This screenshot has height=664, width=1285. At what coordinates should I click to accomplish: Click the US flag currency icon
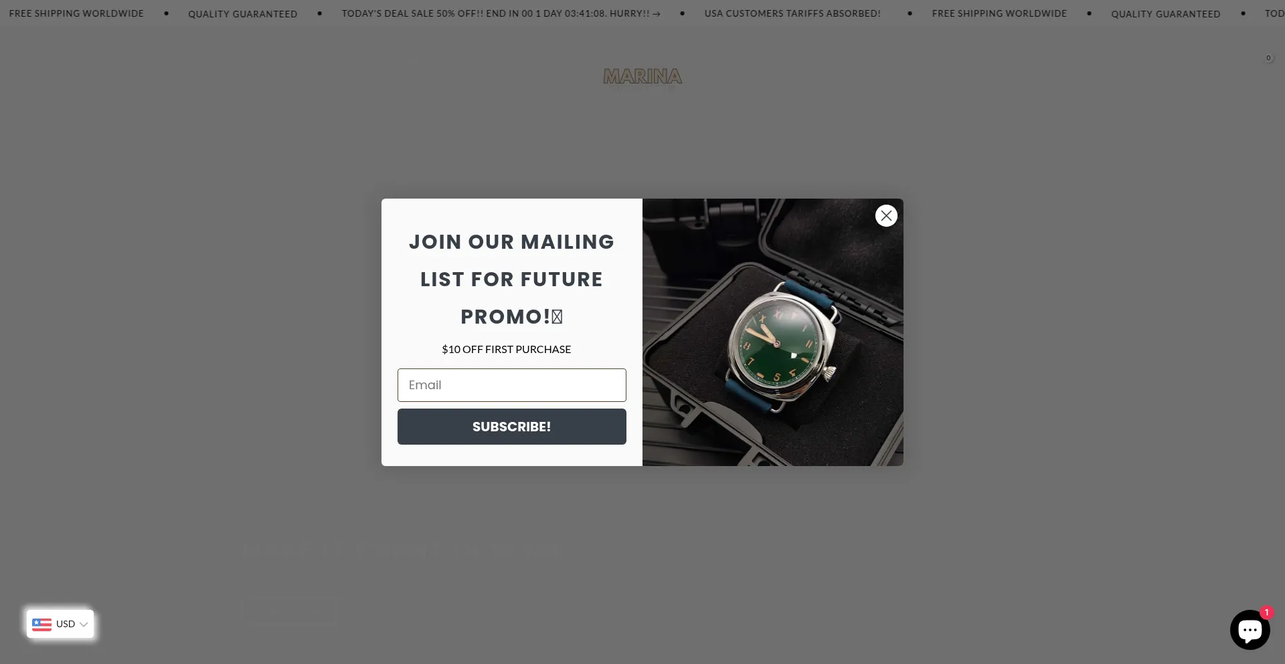point(41,624)
